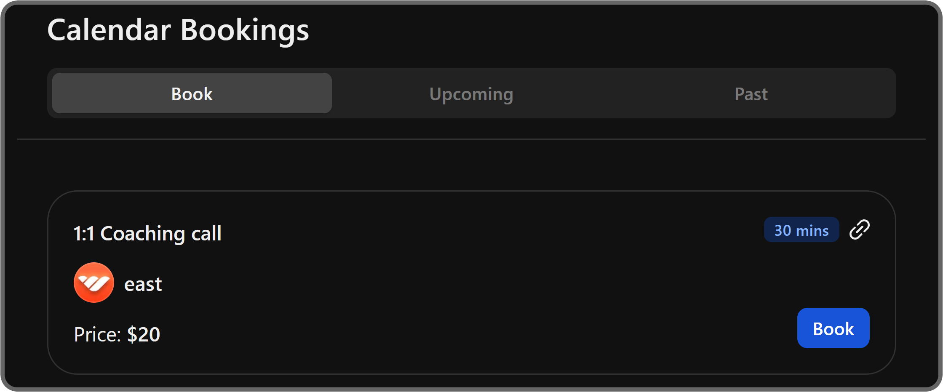The width and height of the screenshot is (943, 392).
Task: Select the Book tab in the segmented control
Action: click(192, 93)
